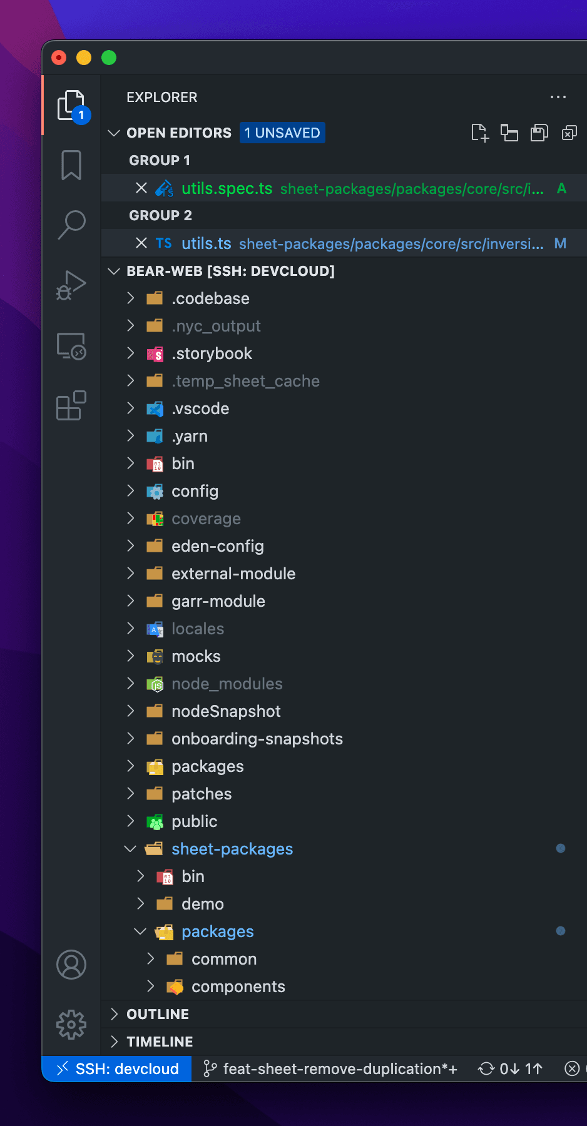Open the Search view in activity bar
The width and height of the screenshot is (587, 1126).
(x=71, y=225)
